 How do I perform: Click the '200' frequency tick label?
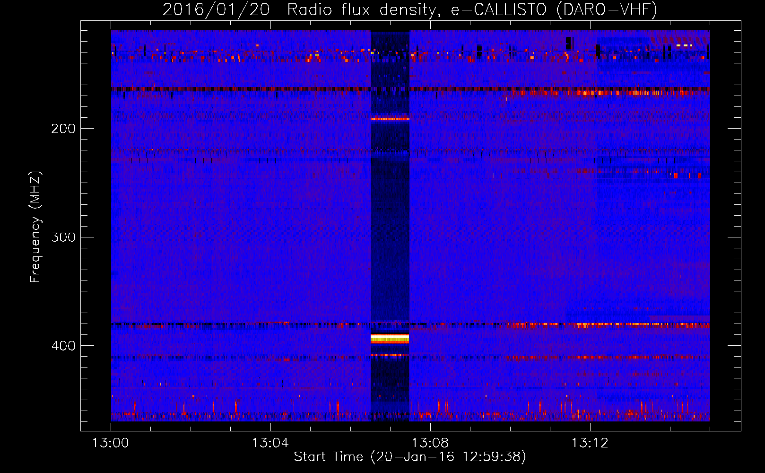[63, 129]
